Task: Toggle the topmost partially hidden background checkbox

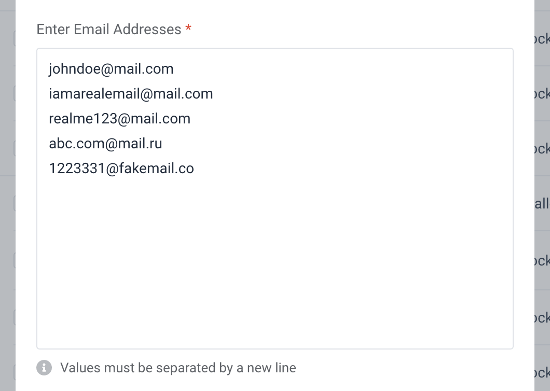Action: (x=15, y=38)
